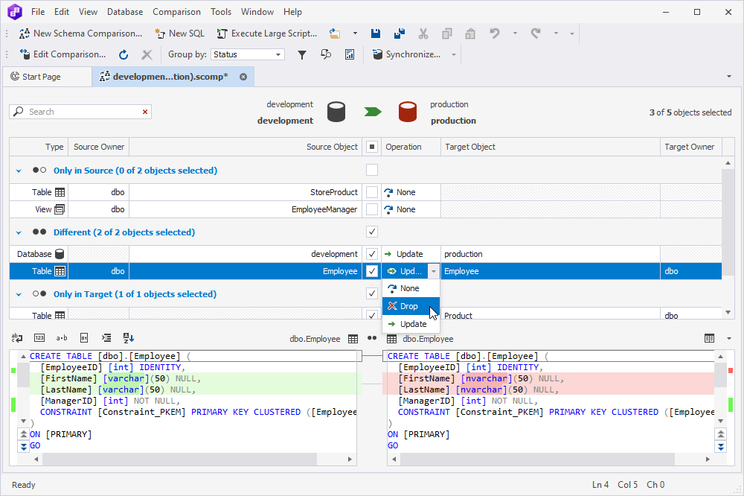The image size is (744, 496).
Task: Open a New SQL document
Action: [x=180, y=34]
